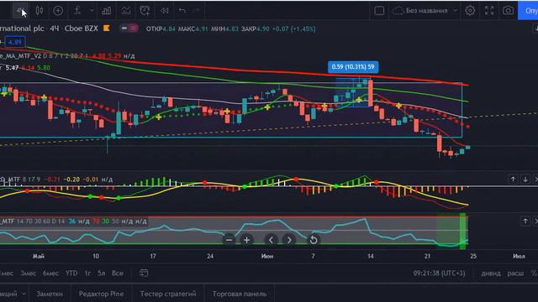Toggle the расш extended hours option
The height and width of the screenshot is (302, 538).
coord(515,273)
